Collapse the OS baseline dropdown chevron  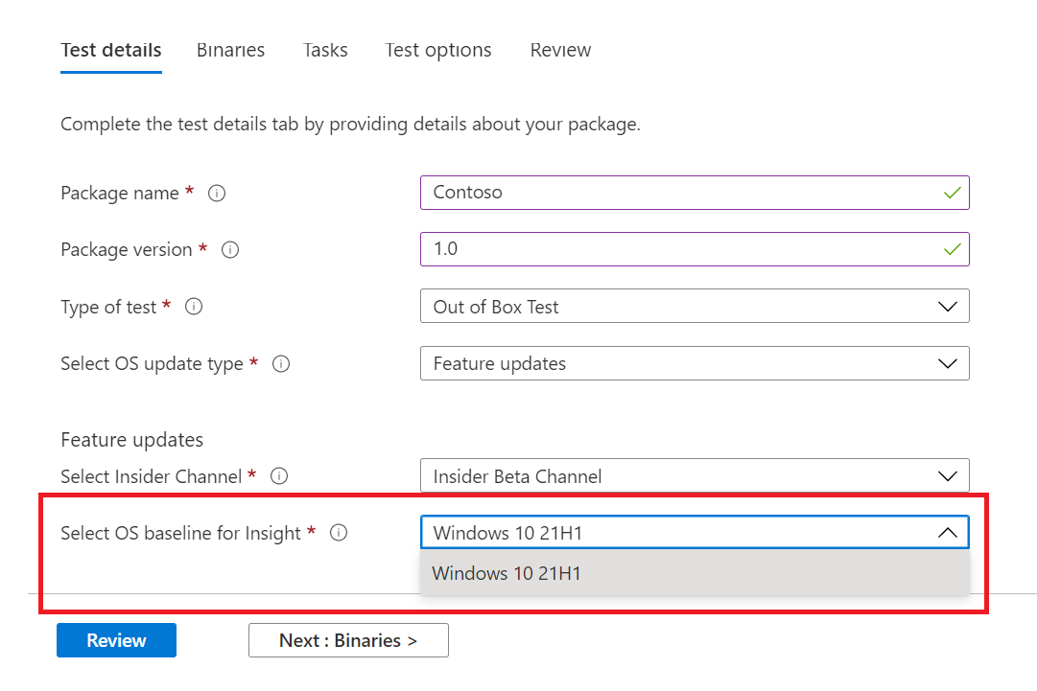(x=947, y=533)
